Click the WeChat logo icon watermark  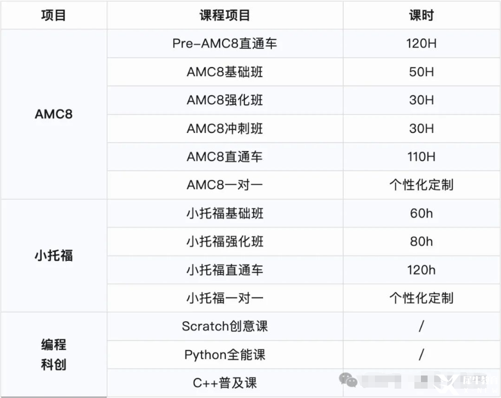pyautogui.click(x=348, y=379)
